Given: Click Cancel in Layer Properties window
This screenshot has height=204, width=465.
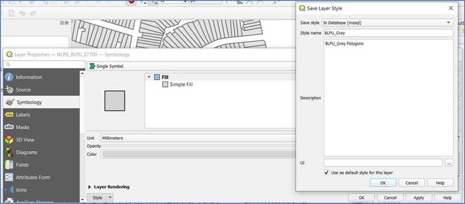Looking at the screenshot, I should (x=390, y=198).
